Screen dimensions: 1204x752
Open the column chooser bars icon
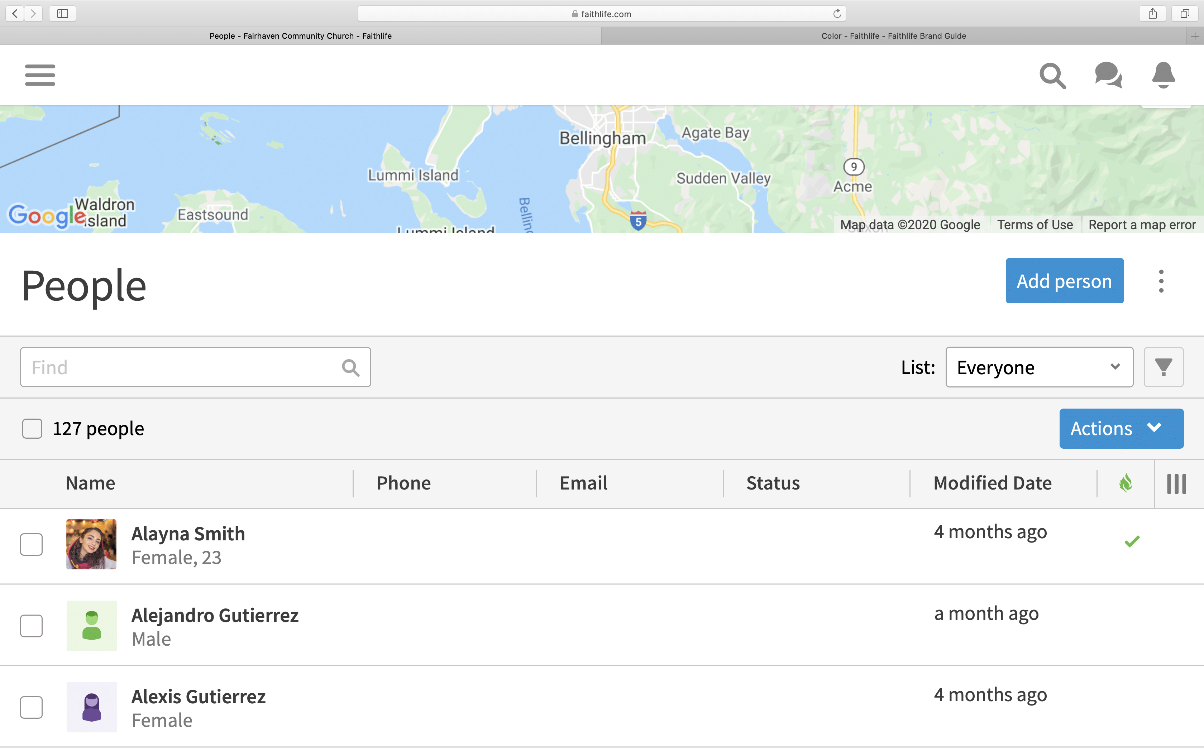[1177, 483]
